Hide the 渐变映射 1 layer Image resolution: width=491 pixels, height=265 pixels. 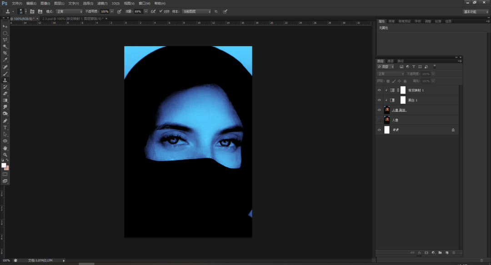[x=379, y=90]
